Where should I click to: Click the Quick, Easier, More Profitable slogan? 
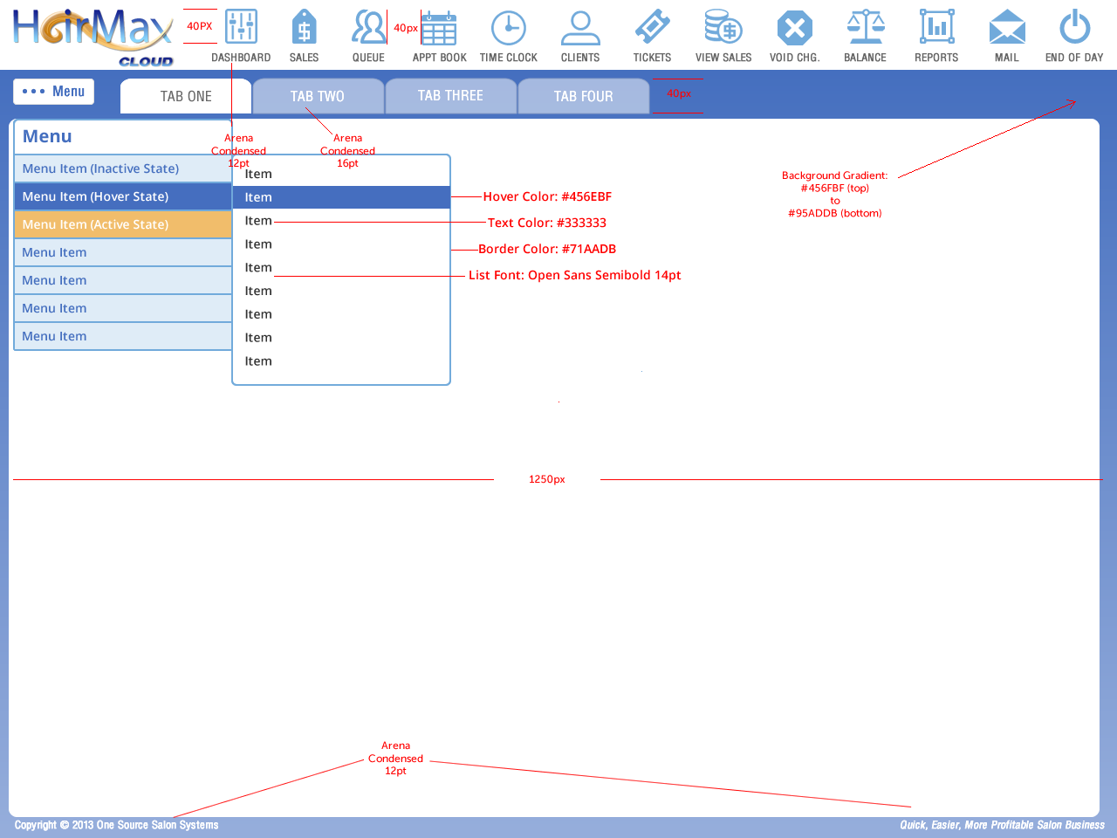tap(1002, 825)
